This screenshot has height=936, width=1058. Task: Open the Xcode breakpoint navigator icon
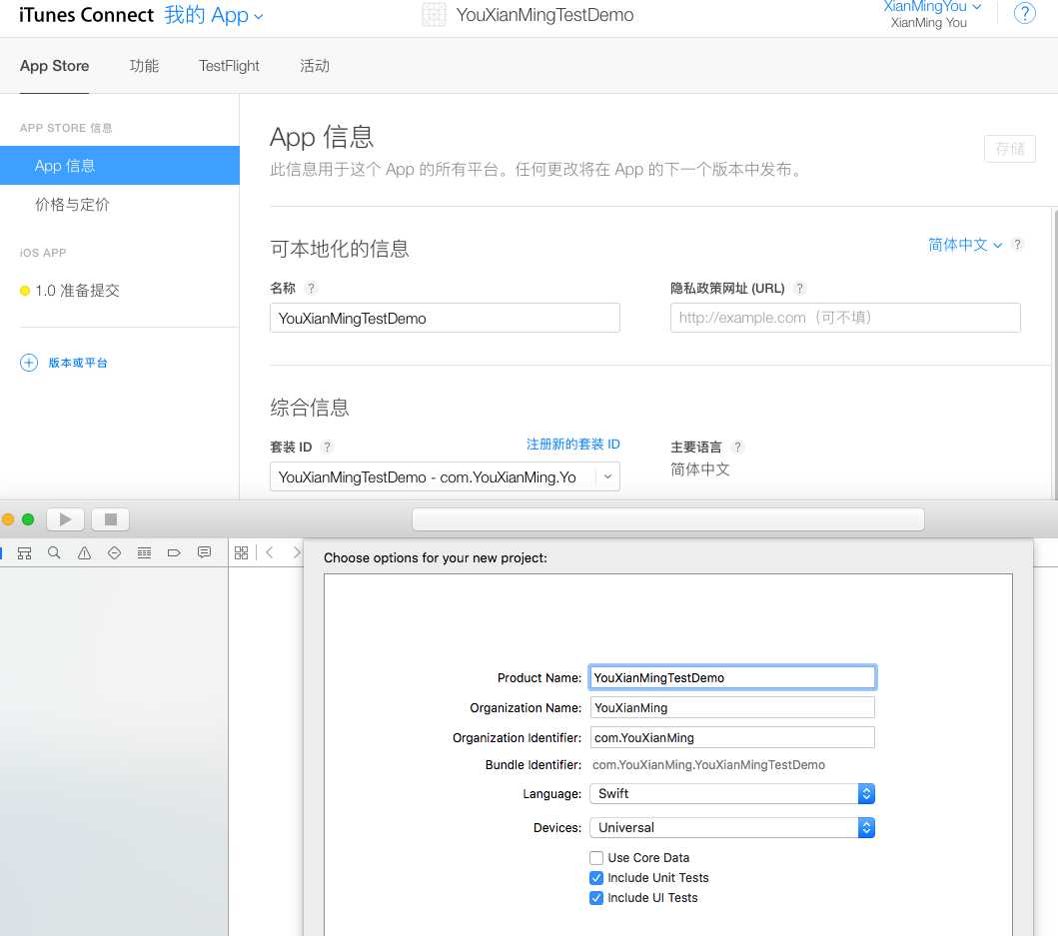tap(174, 553)
